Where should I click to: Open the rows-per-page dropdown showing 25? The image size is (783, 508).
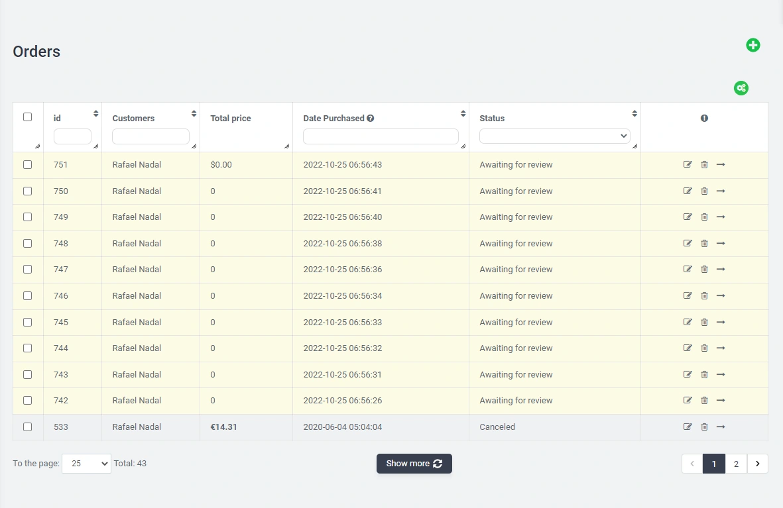86,464
